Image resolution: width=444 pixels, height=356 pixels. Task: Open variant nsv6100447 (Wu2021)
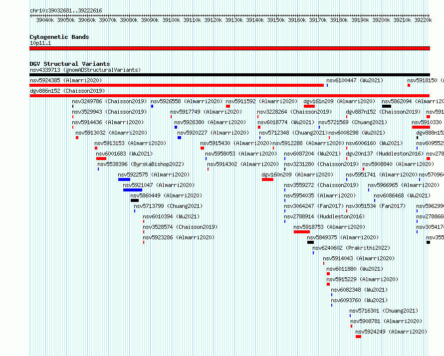(355, 80)
